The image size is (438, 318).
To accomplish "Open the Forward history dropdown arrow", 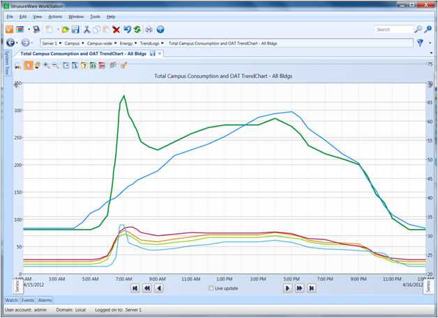I will [32, 42].
